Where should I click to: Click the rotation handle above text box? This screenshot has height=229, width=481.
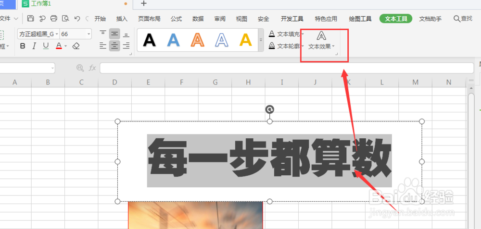pyautogui.click(x=270, y=109)
